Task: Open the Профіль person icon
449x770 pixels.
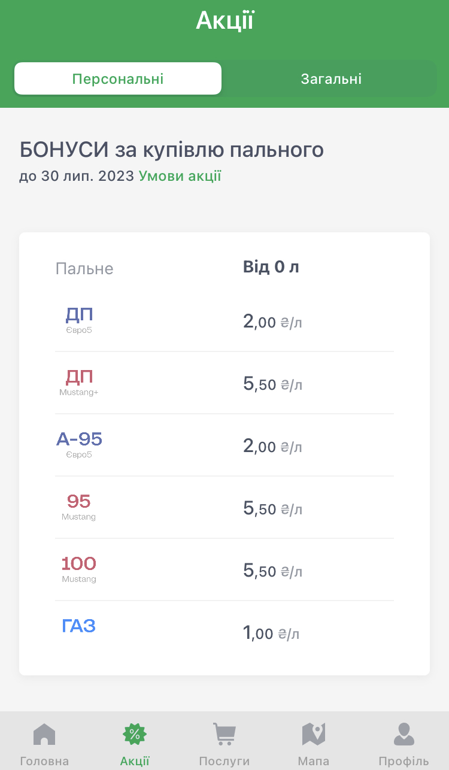Action: (x=404, y=734)
